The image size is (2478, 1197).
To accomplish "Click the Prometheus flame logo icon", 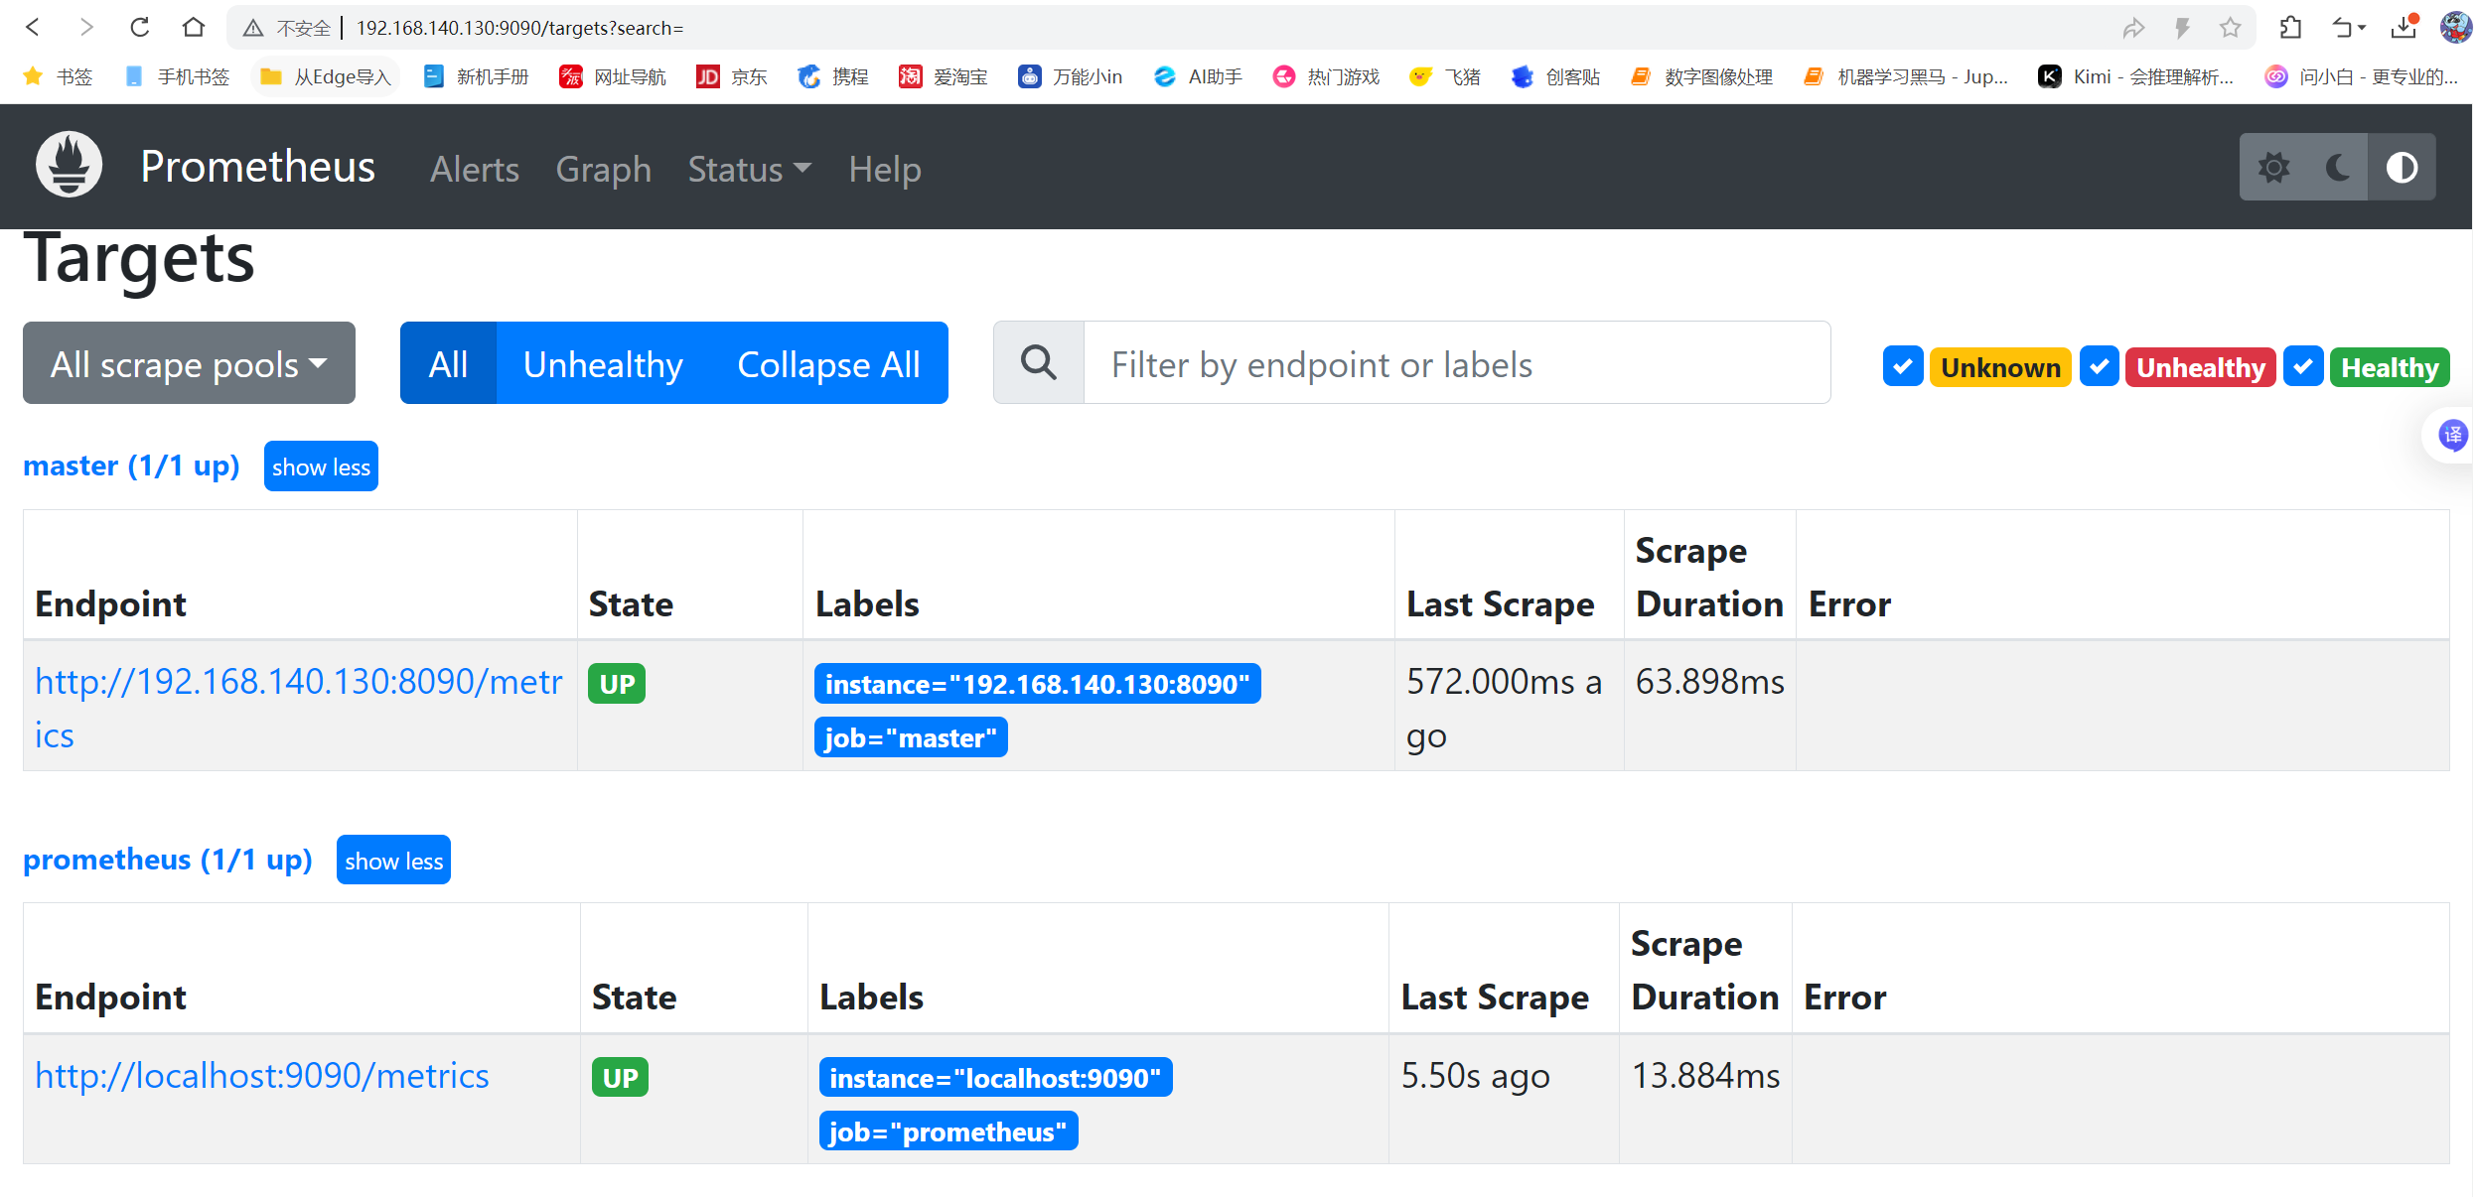I will [x=69, y=165].
